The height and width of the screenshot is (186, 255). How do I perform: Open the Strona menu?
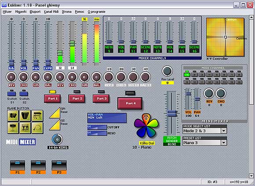click(67, 12)
